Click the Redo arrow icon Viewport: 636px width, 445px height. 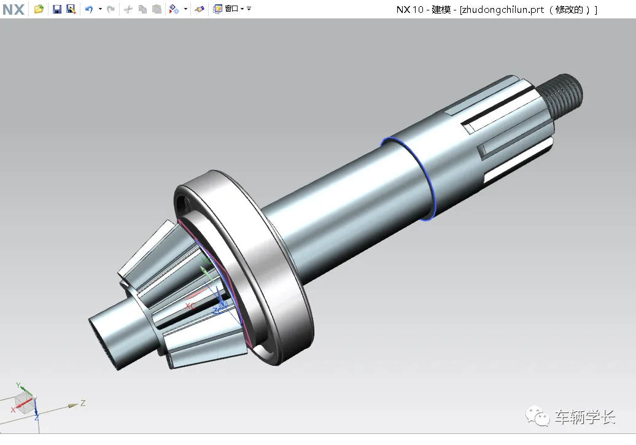point(111,9)
